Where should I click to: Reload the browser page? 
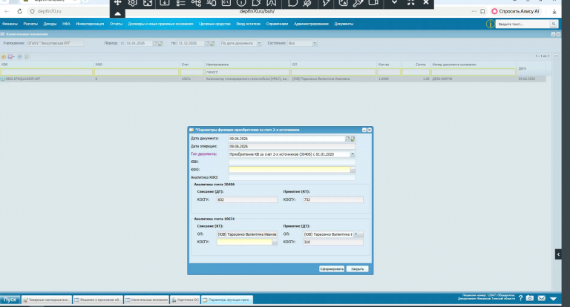tap(19, 11)
